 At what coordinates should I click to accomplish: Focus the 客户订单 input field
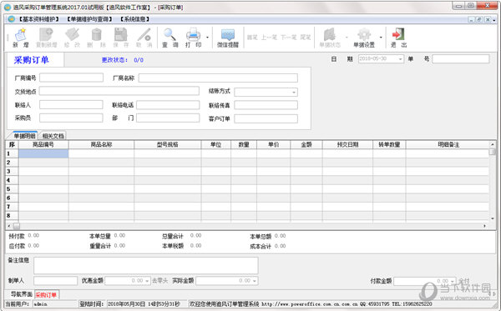[266, 118]
